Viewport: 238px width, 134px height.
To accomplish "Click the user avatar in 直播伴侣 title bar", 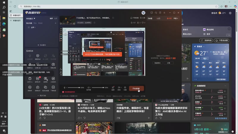I will [x=143, y=13].
